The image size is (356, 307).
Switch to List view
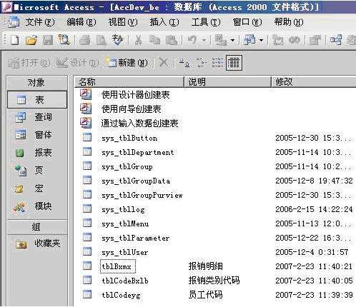point(217,63)
